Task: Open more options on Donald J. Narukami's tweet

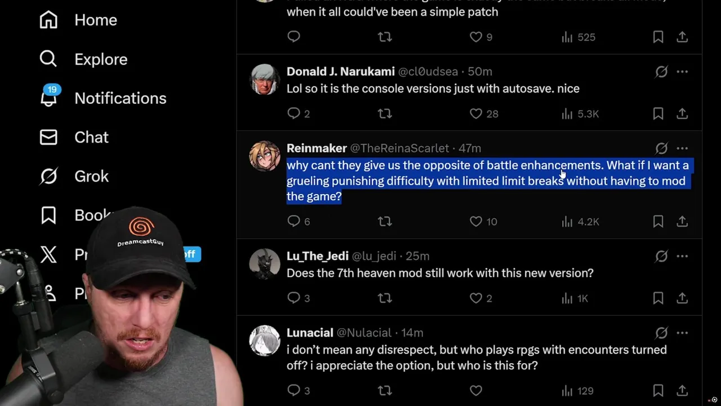Action: 682,72
